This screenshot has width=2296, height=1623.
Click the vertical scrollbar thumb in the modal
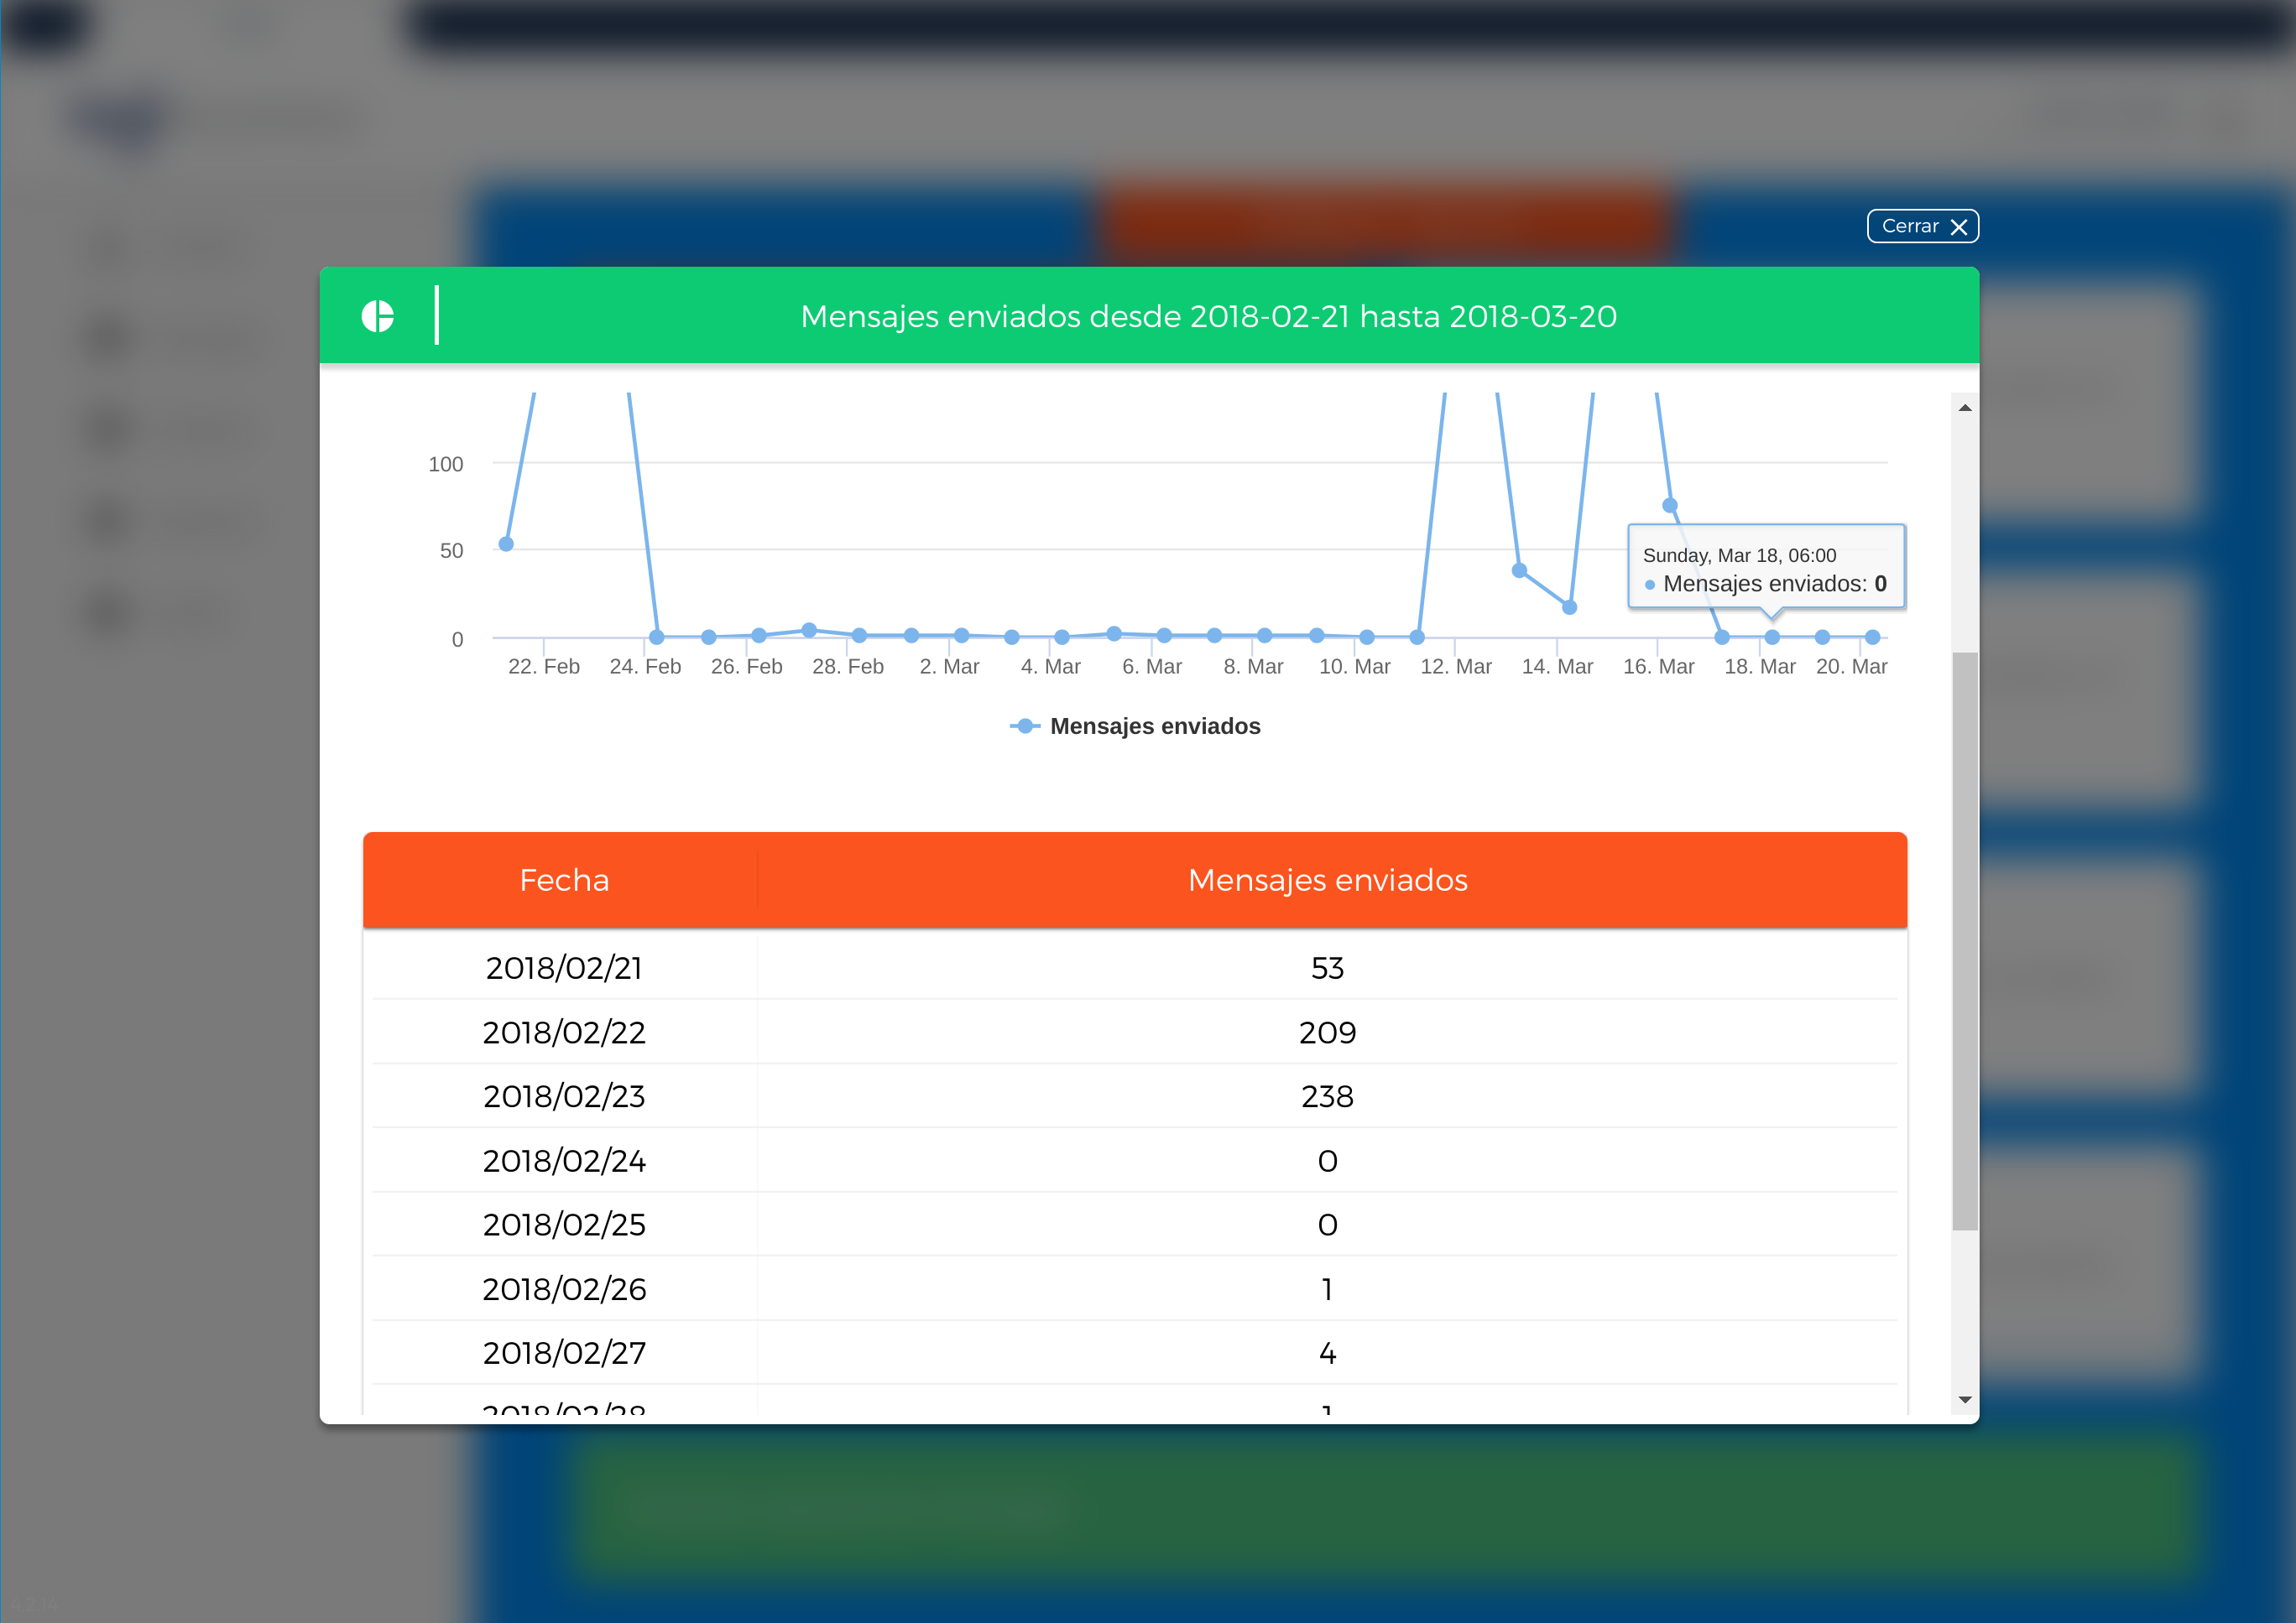tap(1965, 940)
